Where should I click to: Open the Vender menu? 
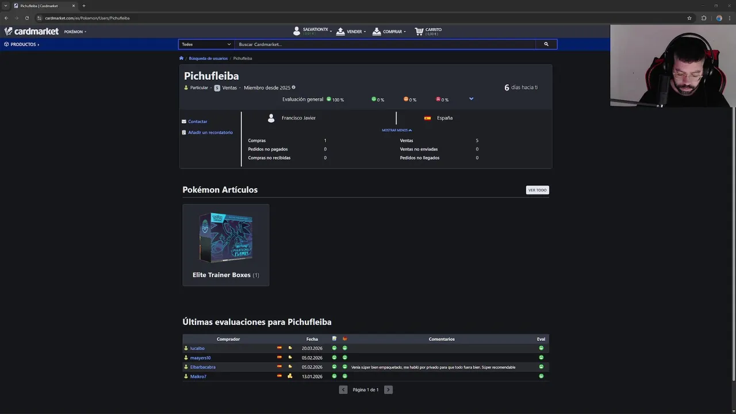click(351, 32)
